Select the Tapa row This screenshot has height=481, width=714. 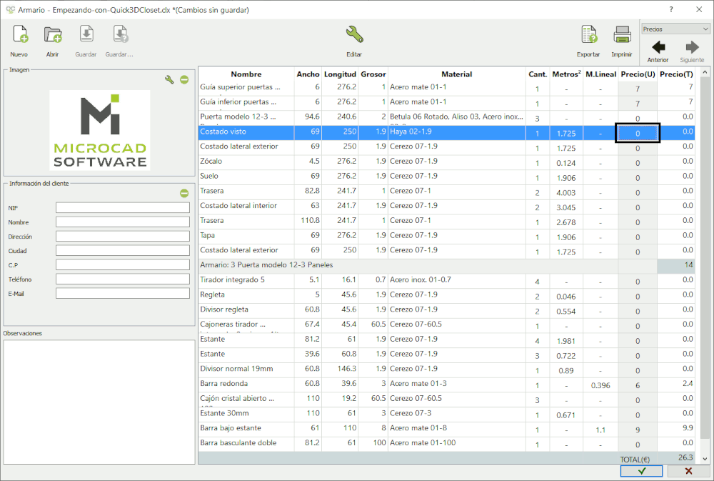[447, 236]
